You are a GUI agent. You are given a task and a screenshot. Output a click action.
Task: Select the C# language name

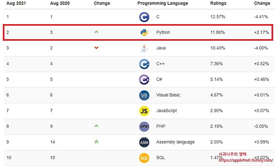(159, 79)
